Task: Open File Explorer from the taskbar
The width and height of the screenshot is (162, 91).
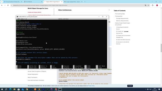Action: click(14, 89)
